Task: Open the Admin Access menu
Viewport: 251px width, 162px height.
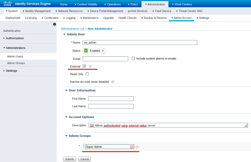Action: tap(181, 18)
